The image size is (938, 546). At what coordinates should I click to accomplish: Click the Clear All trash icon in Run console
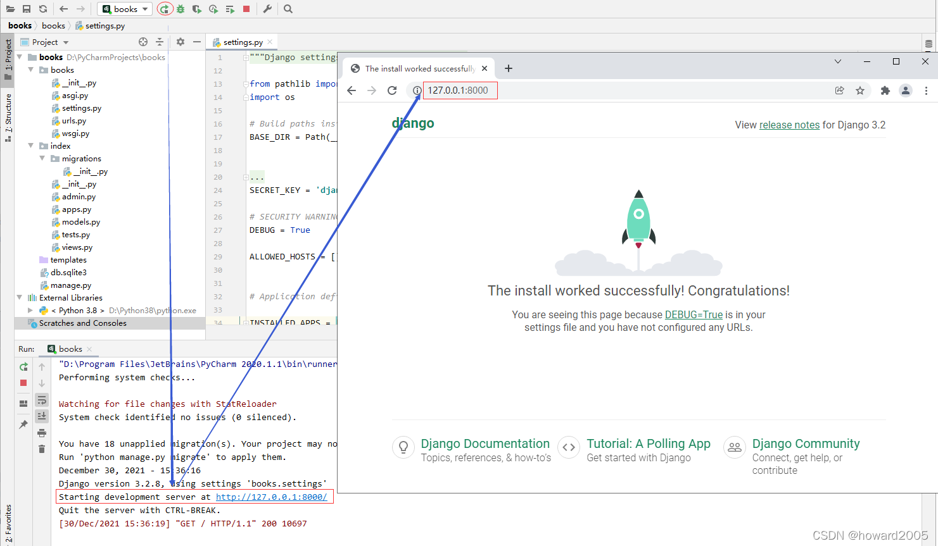[x=42, y=449]
